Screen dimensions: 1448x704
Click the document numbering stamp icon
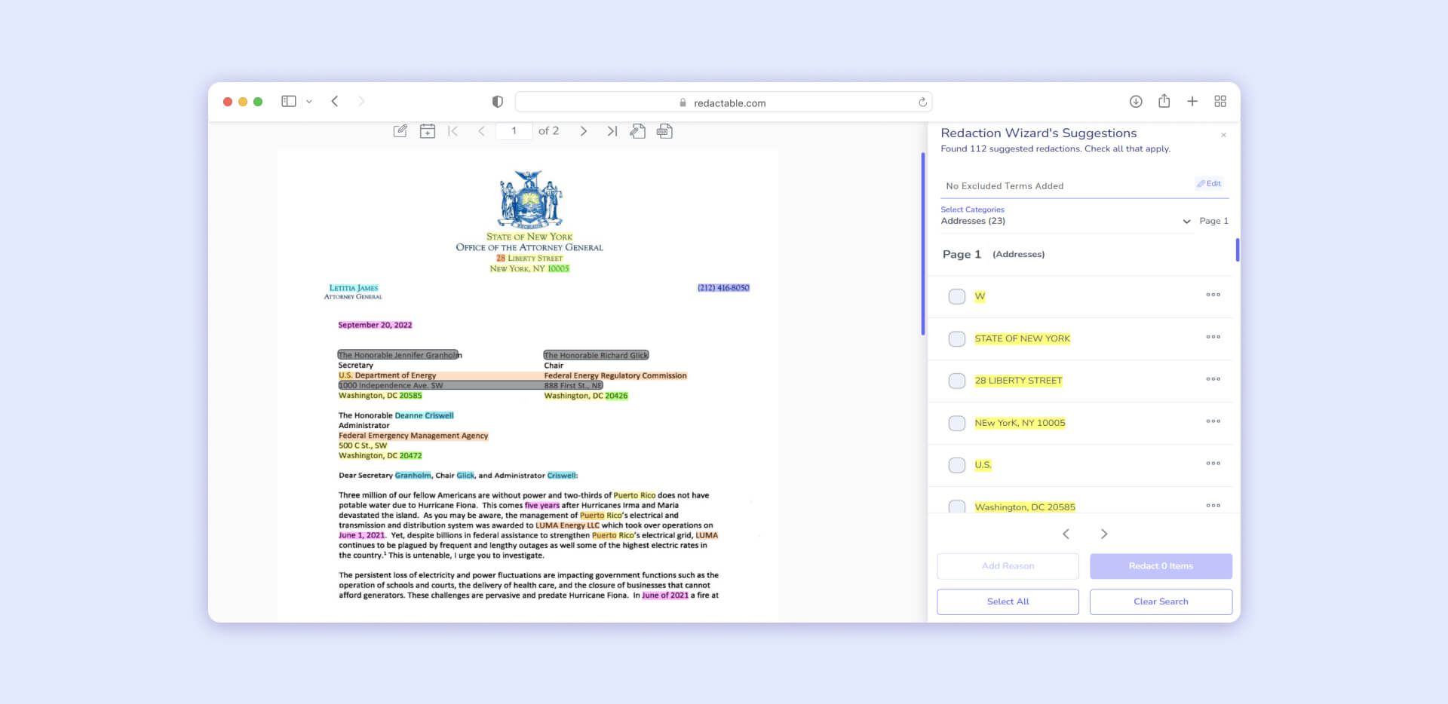click(664, 131)
